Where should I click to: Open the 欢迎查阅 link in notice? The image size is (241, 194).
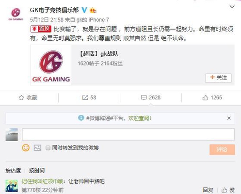(140, 118)
